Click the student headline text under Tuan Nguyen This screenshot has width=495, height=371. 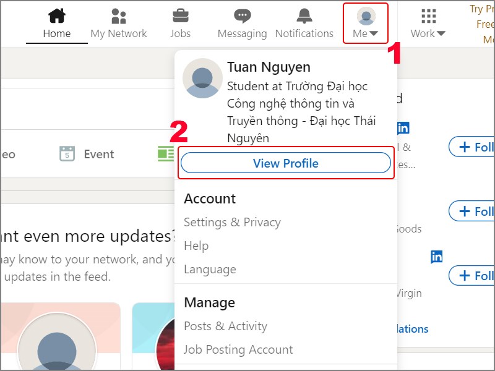pos(301,112)
